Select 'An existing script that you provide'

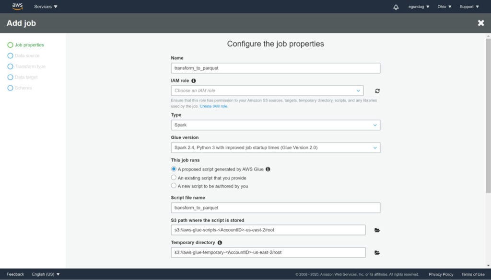174,177
